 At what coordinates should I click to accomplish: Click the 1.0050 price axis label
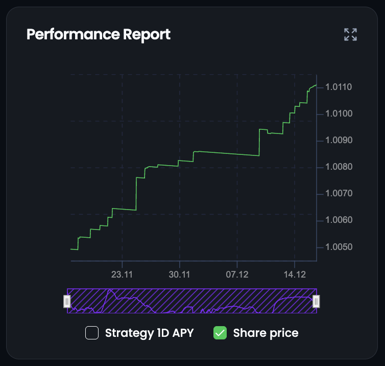[338, 247]
